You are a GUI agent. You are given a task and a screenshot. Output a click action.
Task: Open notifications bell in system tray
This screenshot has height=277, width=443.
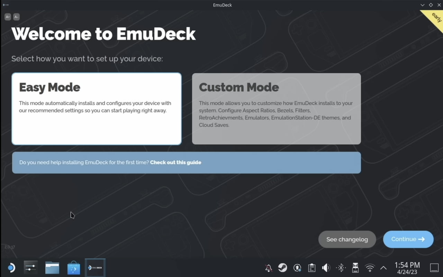click(x=268, y=268)
